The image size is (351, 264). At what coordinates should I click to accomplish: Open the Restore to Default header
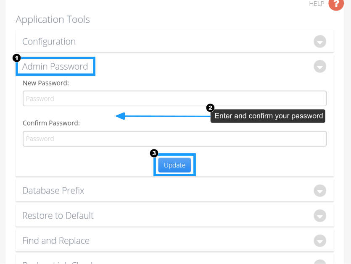(174, 216)
